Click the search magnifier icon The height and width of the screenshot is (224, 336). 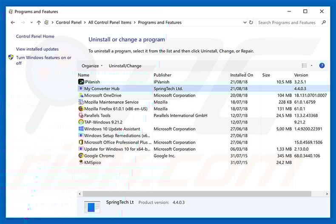(x=324, y=22)
